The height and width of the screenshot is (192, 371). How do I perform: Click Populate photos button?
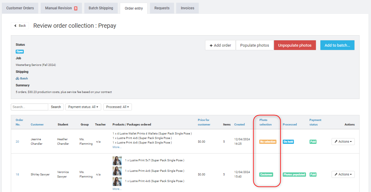255,45
